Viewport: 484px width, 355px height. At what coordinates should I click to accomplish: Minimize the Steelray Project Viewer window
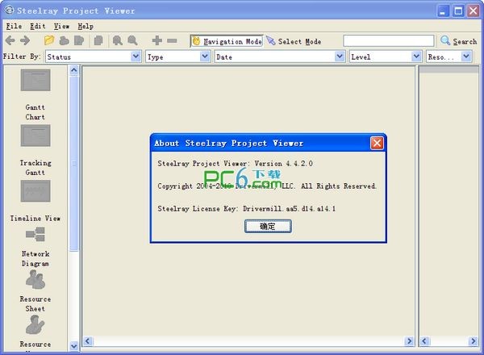[443, 11]
